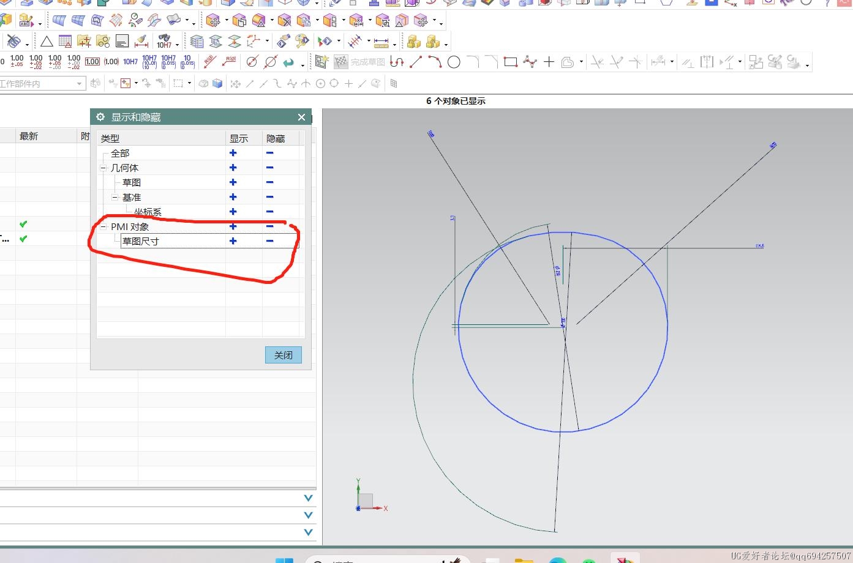853x563 pixels.
Task: Click the teal undo arrow icon
Action: coord(288,62)
